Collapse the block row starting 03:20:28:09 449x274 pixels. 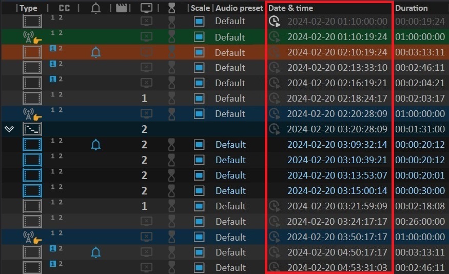9,129
